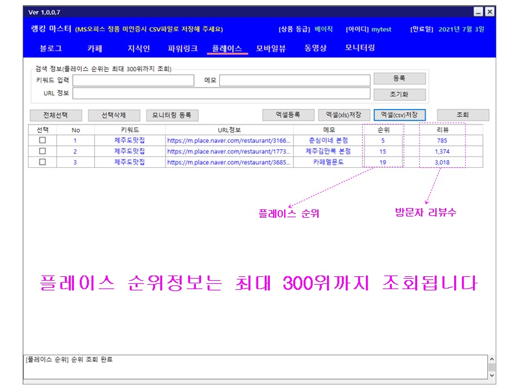Run the search with 조회 button
Viewport: 519px width, 389px height.
pyautogui.click(x=463, y=115)
